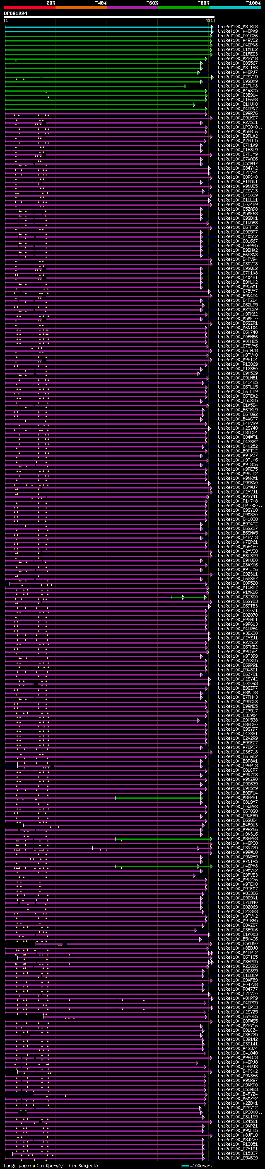
Task: Select hit label UniRef100_A3BX30
Action: [x=237, y=634]
